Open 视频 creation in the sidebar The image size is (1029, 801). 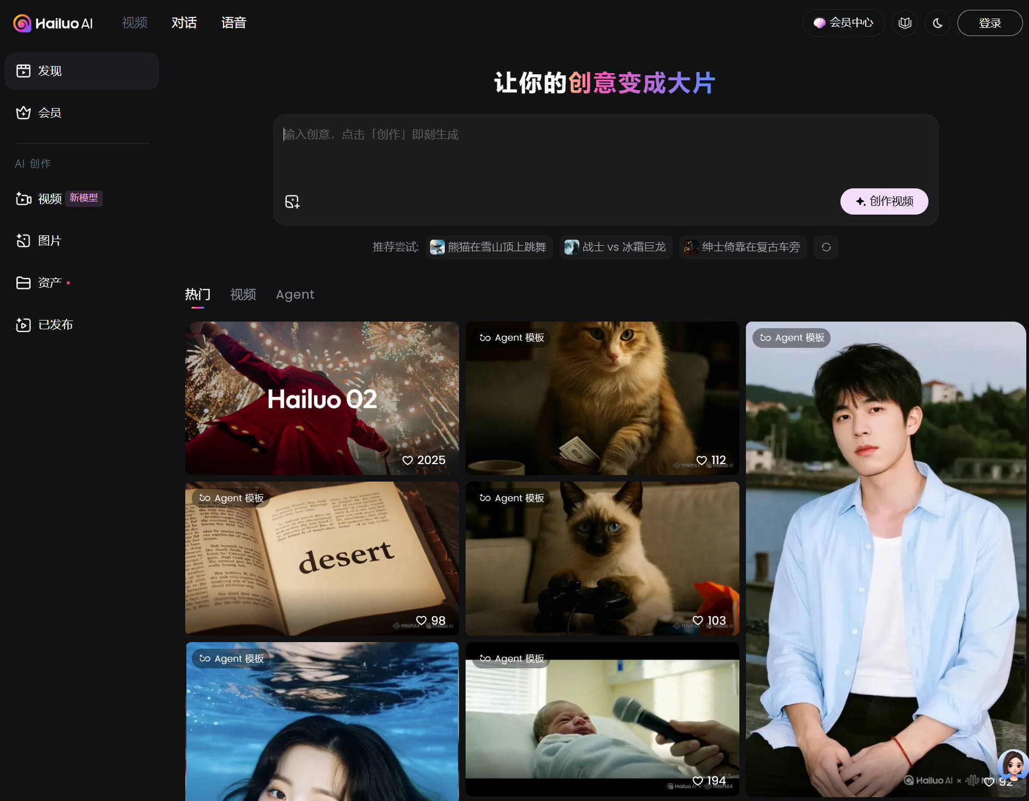[49, 199]
